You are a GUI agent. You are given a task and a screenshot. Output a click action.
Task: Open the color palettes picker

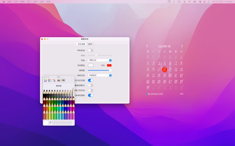pyautogui.click(x=54, y=80)
